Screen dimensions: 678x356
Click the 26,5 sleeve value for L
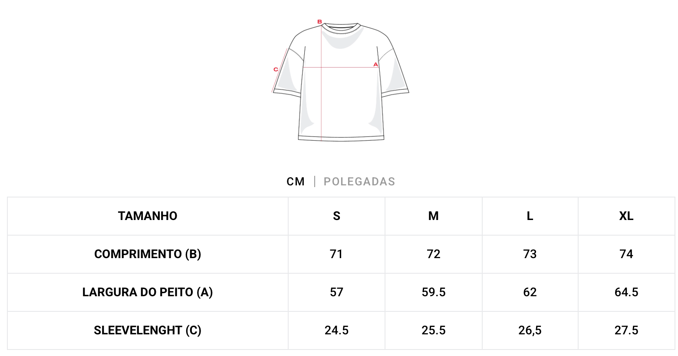[530, 330]
